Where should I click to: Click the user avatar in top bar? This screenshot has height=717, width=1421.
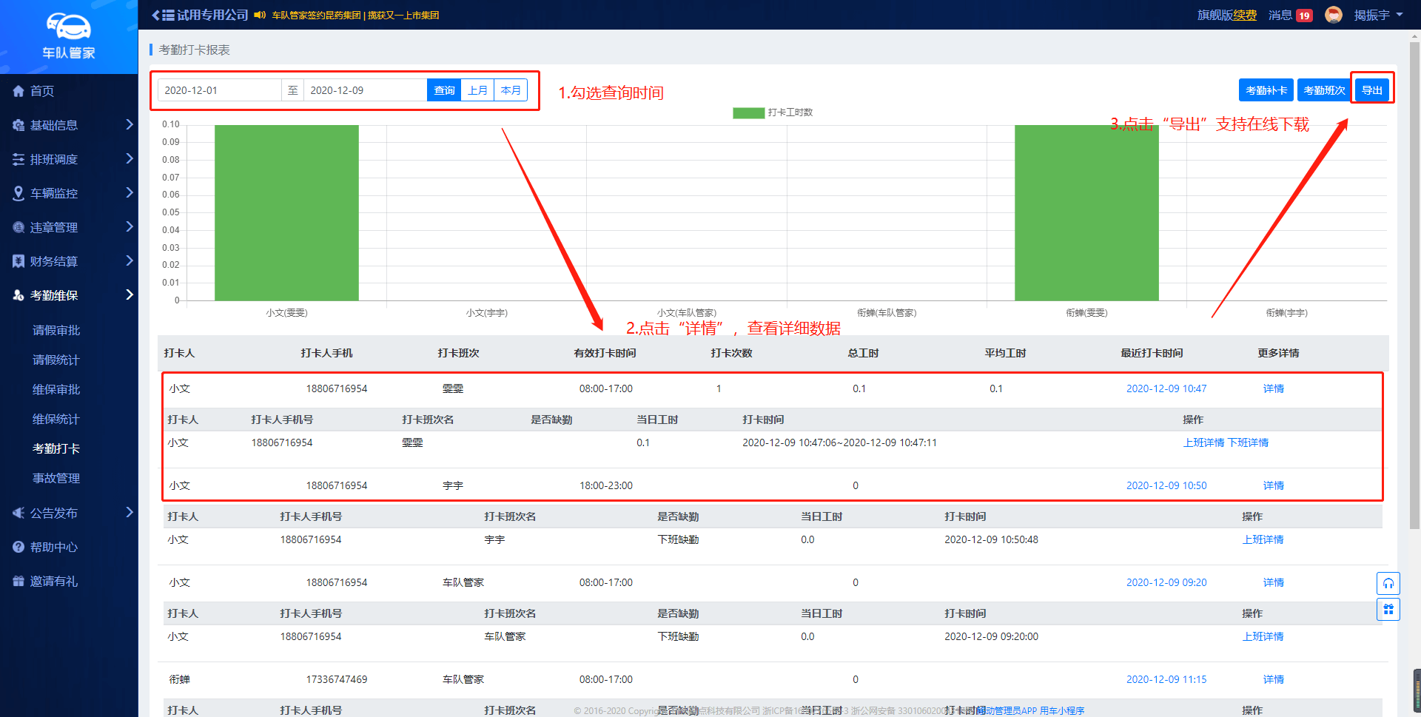point(1333,15)
